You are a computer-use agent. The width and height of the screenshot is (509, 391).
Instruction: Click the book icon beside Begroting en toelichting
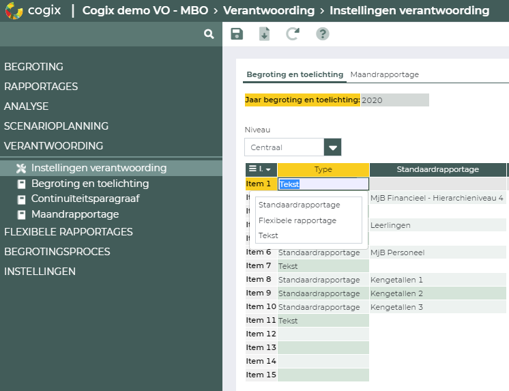pos(21,184)
